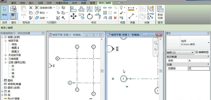The width and height of the screenshot is (211, 100).
Task: Select 场地 floor plan in browser
Action: pyautogui.click(x=14, y=44)
